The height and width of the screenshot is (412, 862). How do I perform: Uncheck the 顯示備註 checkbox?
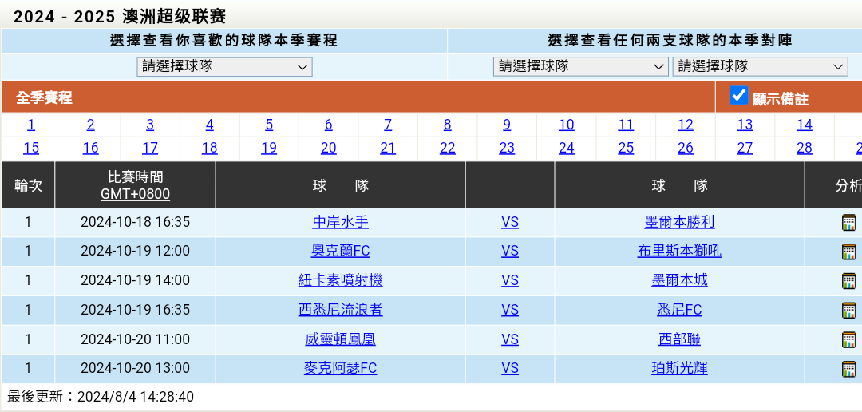739,96
